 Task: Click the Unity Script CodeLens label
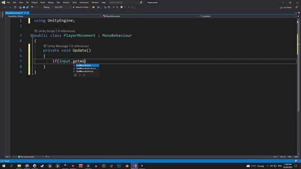(x=47, y=31)
